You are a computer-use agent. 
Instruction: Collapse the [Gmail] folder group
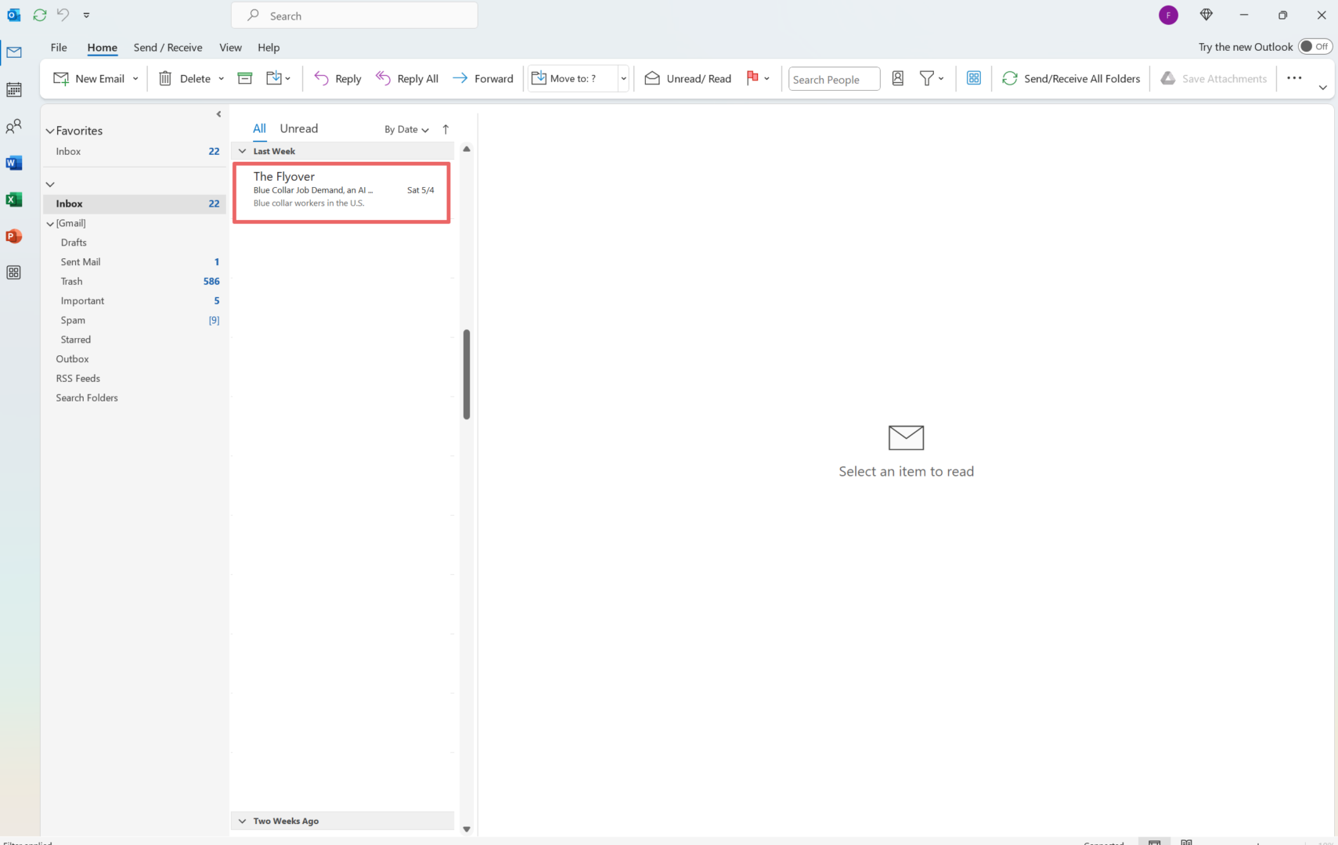click(50, 224)
